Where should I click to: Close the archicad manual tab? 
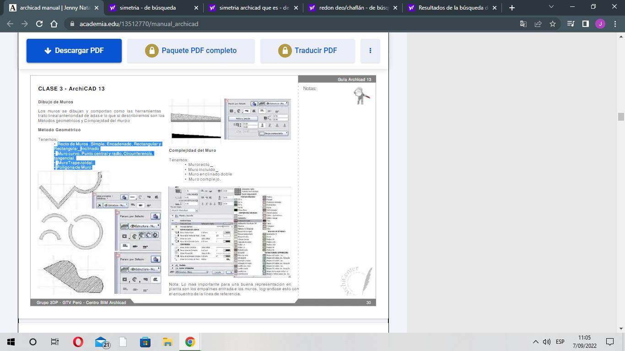tap(97, 8)
